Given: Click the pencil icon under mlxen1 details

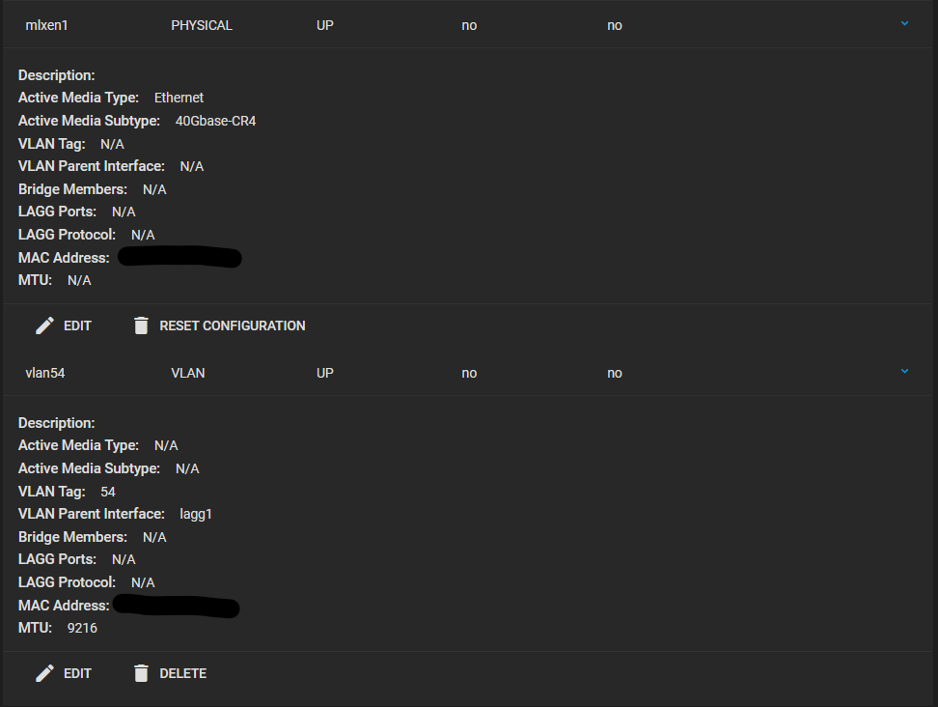Looking at the screenshot, I should click(x=44, y=325).
